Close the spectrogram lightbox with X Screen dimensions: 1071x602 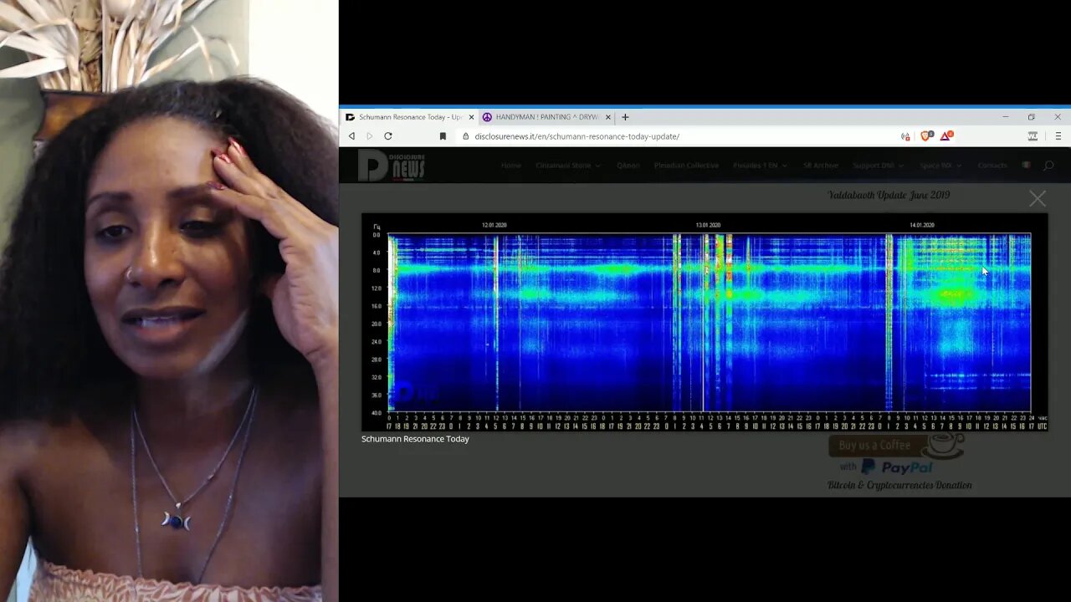pyautogui.click(x=1038, y=198)
